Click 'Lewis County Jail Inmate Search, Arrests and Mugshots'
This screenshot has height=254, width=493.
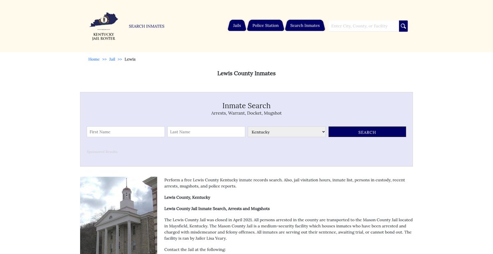tap(217, 209)
